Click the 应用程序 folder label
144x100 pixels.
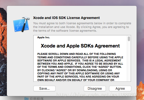[37, 99]
